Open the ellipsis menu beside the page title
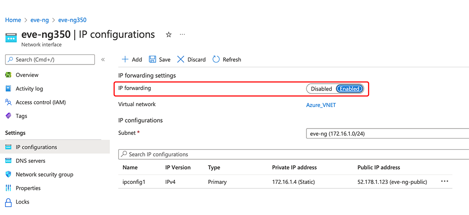This screenshot has width=469, height=215. click(182, 35)
